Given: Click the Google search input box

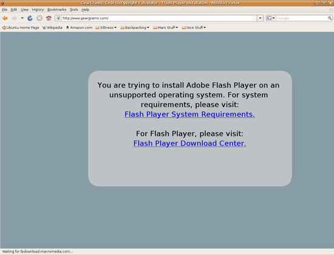Looking at the screenshot, I should click(x=302, y=18).
